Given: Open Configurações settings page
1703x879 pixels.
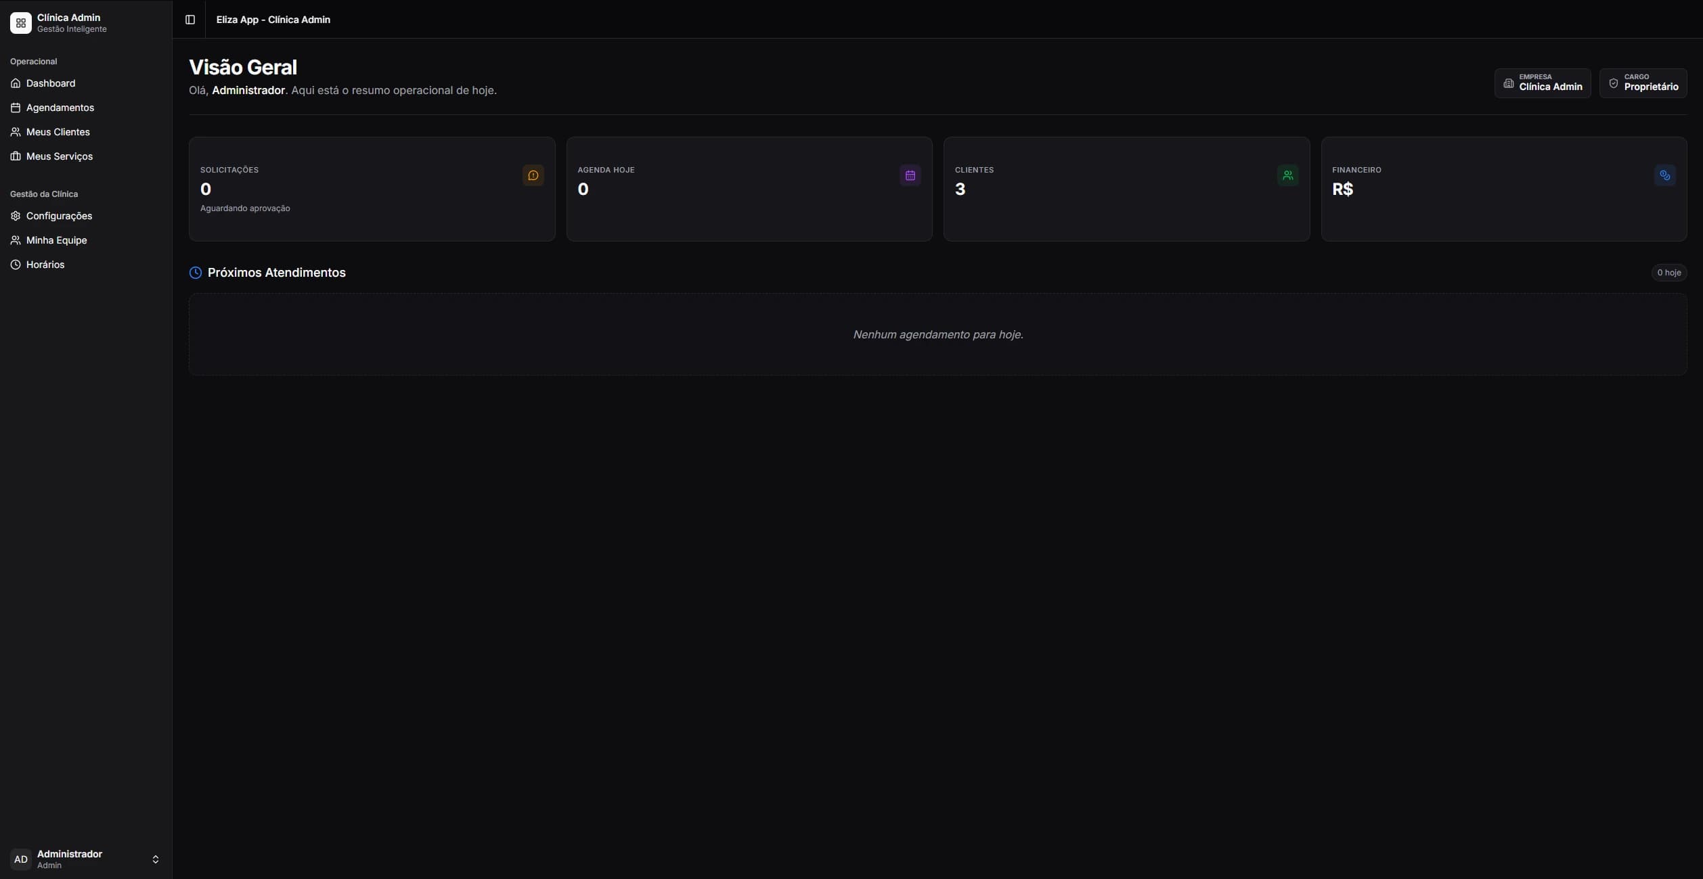Looking at the screenshot, I should 59,216.
